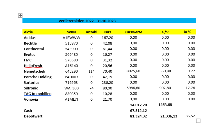Click the Depotwert total '81.324,32'
The width and height of the screenshot is (210, 134).
pos(138,116)
